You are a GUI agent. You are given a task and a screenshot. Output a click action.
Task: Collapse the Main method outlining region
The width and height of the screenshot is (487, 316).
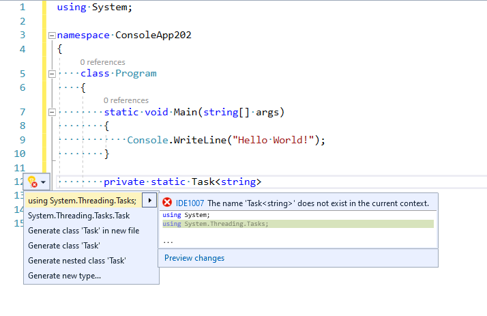coord(52,112)
